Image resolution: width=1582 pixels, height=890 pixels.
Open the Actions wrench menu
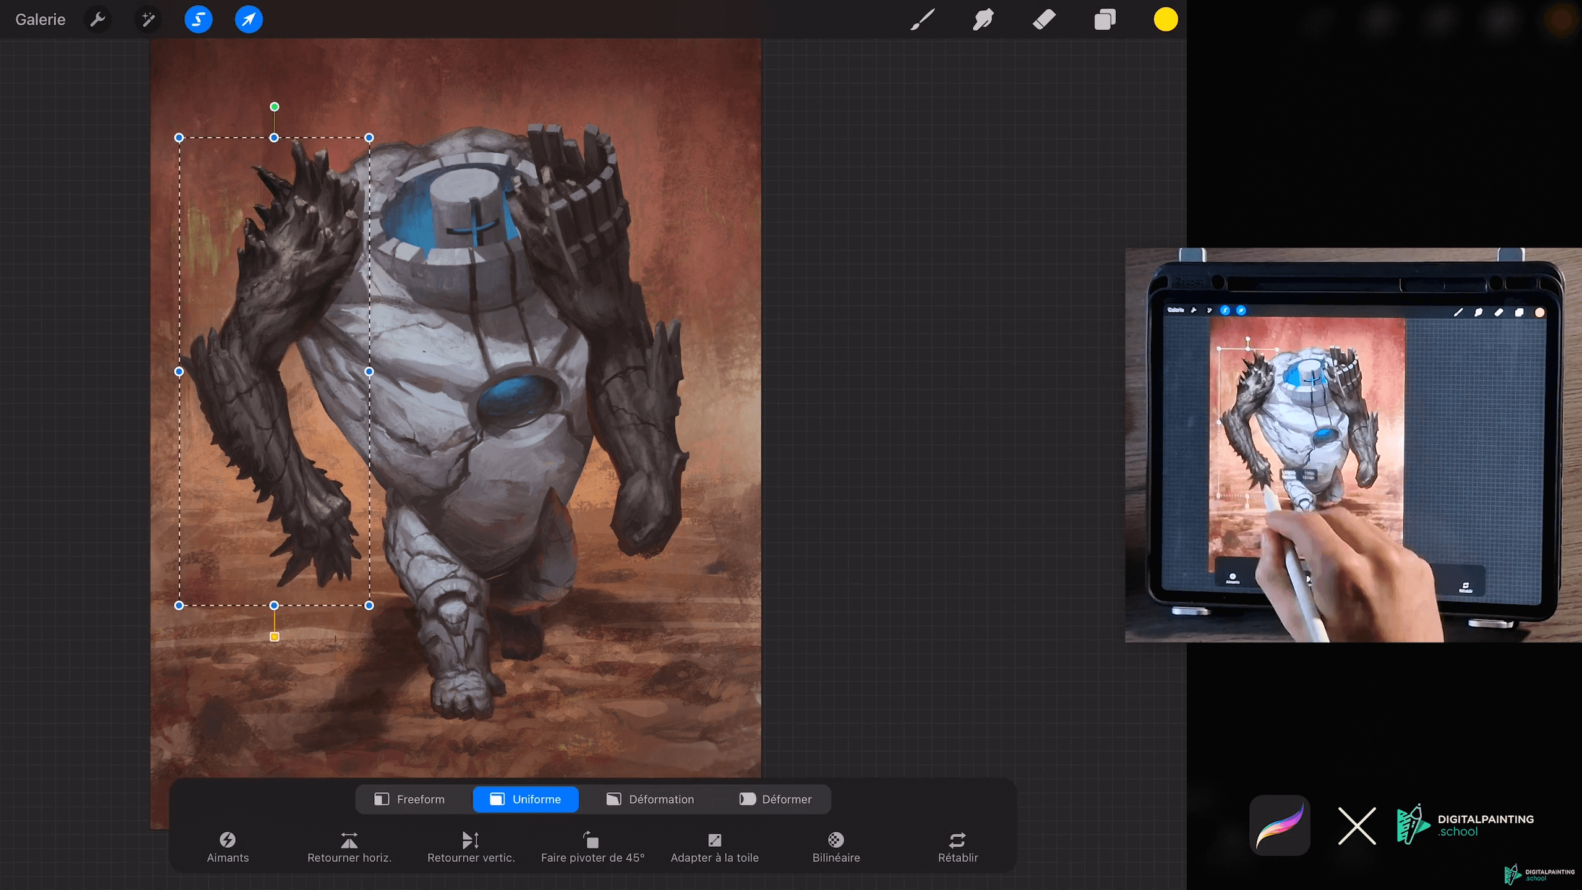click(97, 19)
